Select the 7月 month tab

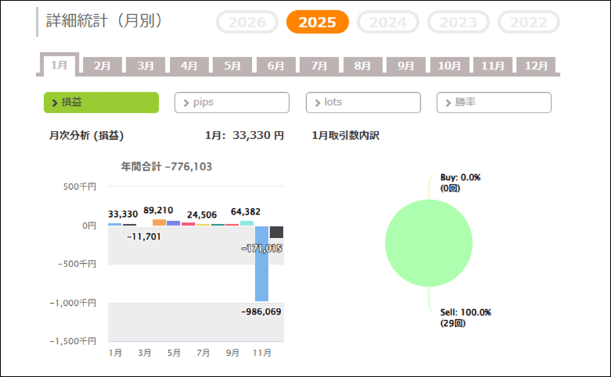[319, 66]
